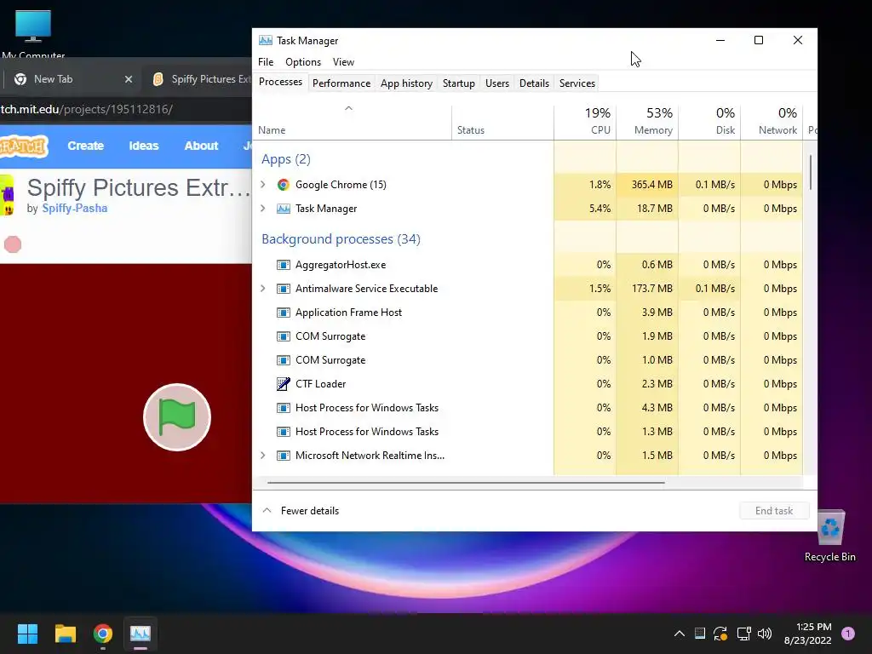Click the Antimalware Service Executable icon
The height and width of the screenshot is (654, 872).
coord(283,289)
